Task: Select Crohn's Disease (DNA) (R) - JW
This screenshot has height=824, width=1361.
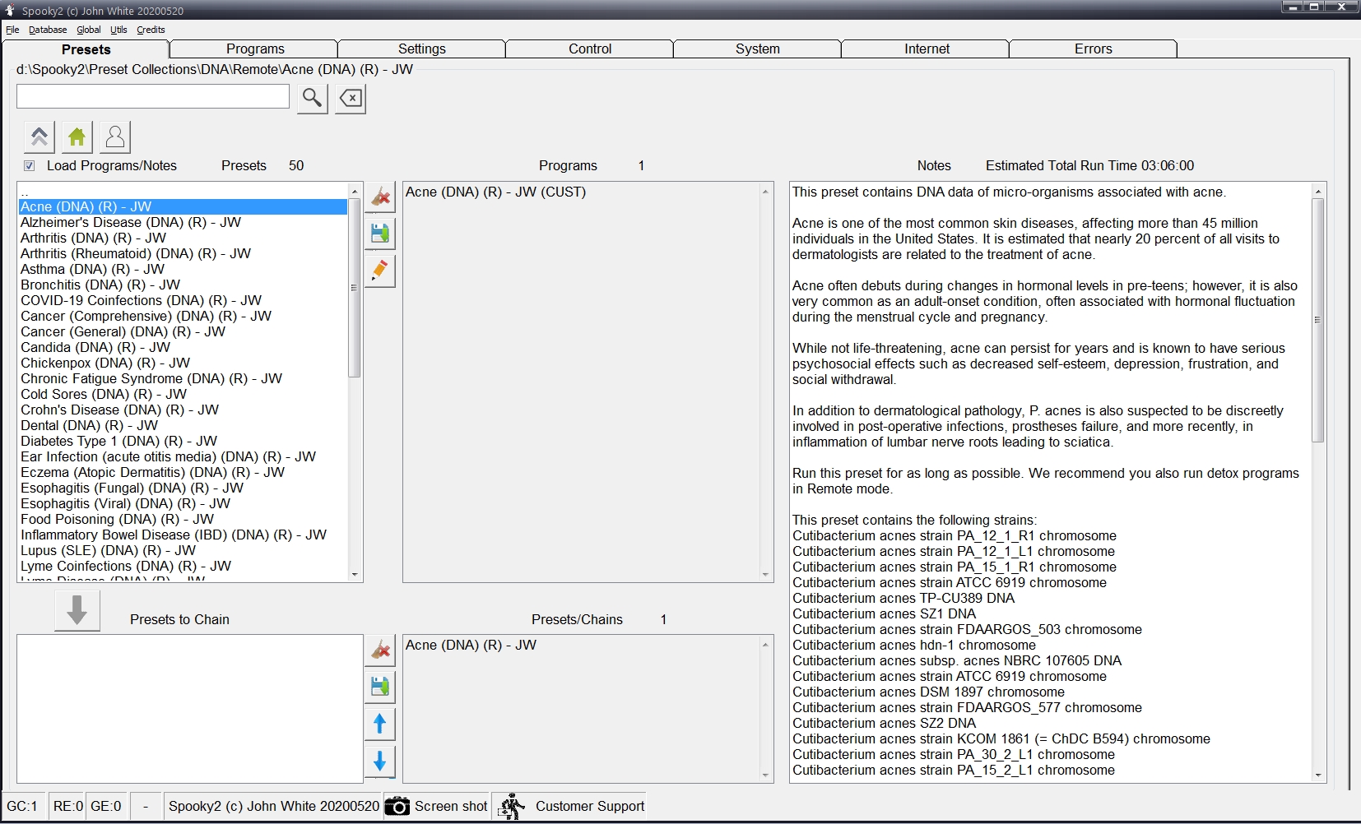Action: coord(183,410)
